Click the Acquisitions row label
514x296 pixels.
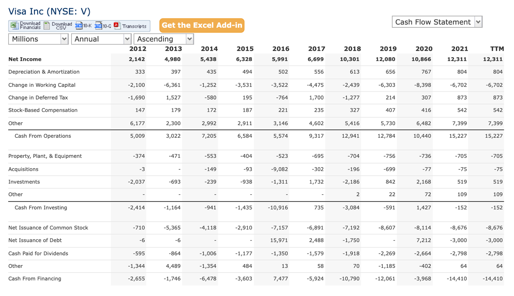point(23,169)
